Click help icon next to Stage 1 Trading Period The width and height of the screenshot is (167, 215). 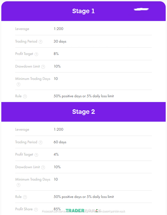(41, 42)
